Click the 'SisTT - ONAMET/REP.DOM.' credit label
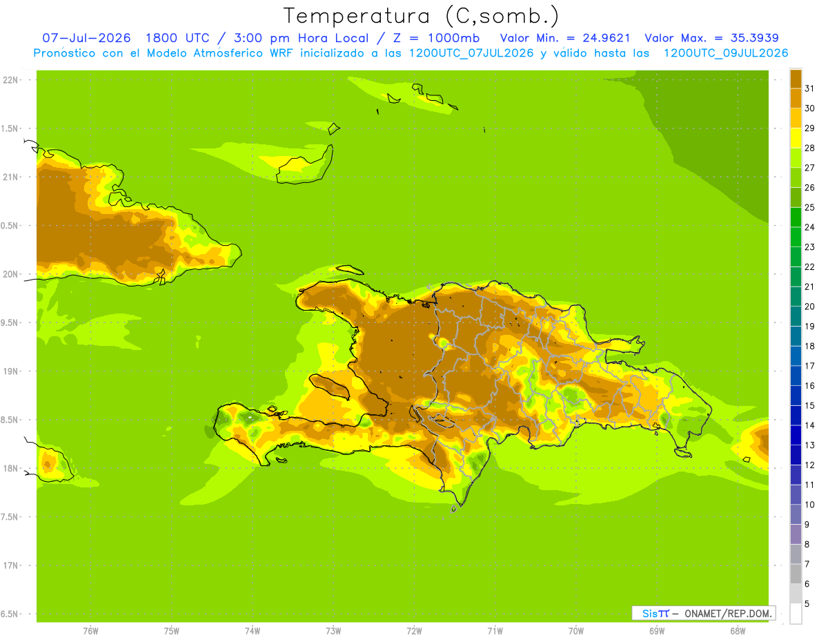This screenshot has height=640, width=828. point(703,613)
